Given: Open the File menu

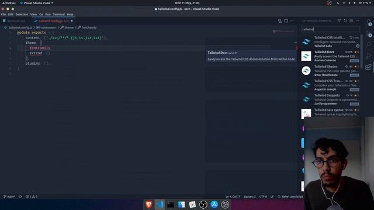Looking at the screenshot, I should 4,14.
